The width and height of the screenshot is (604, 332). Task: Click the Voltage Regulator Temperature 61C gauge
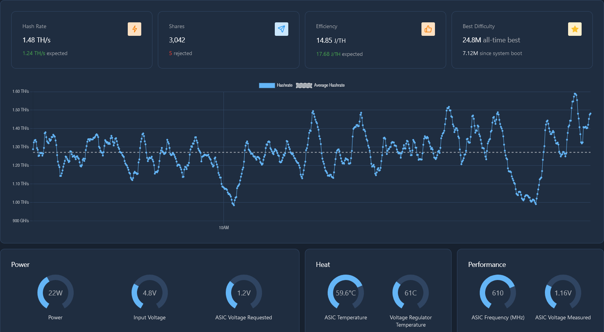411,293
